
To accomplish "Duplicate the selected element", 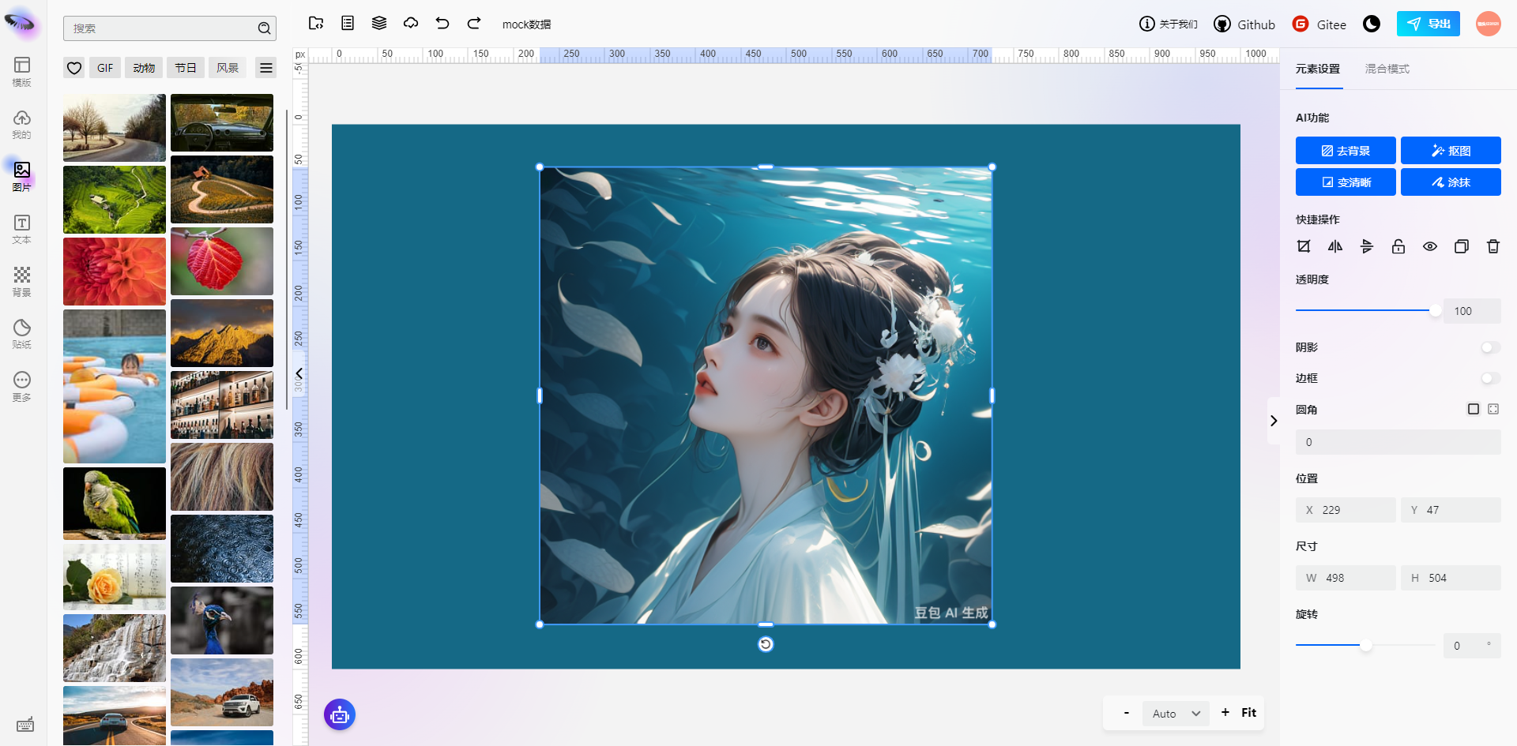I will click(x=1462, y=246).
